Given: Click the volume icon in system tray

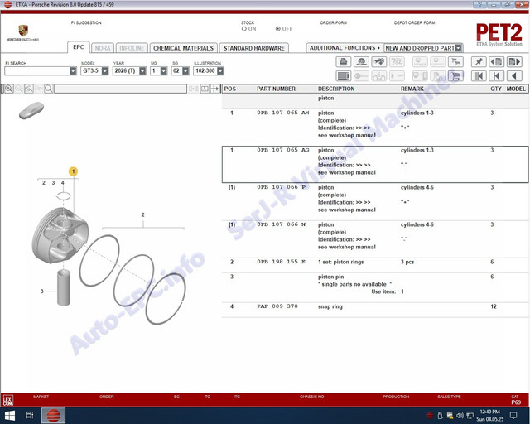Looking at the screenshot, I should pyautogui.click(x=460, y=416).
